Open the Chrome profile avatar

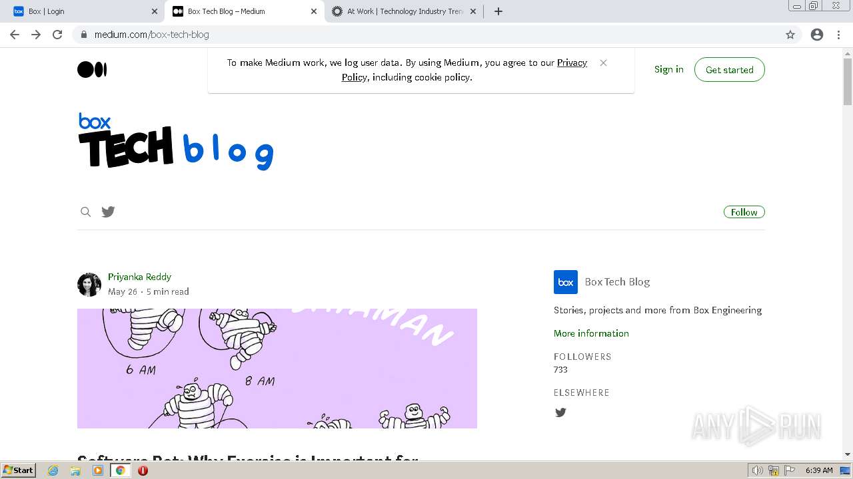click(817, 35)
